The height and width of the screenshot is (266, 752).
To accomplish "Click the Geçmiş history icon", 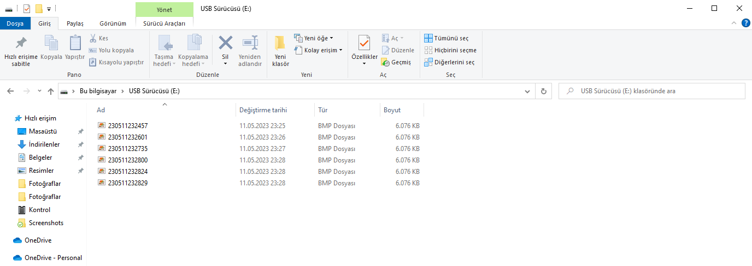I will tap(385, 62).
